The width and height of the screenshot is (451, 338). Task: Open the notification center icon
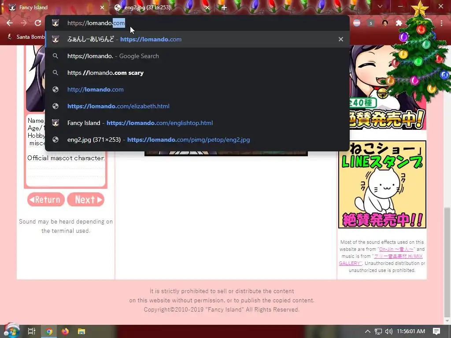pos(436,331)
